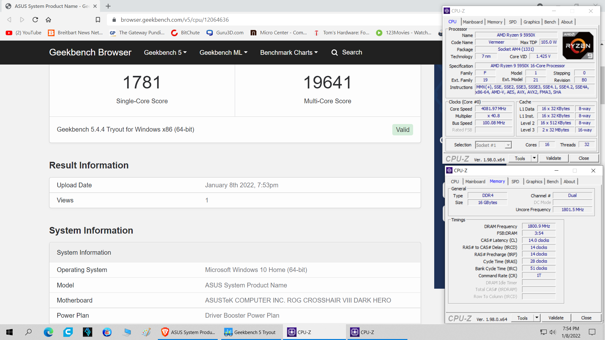
Task: Open Graphics tab in top CPU-Z
Action: point(532,22)
